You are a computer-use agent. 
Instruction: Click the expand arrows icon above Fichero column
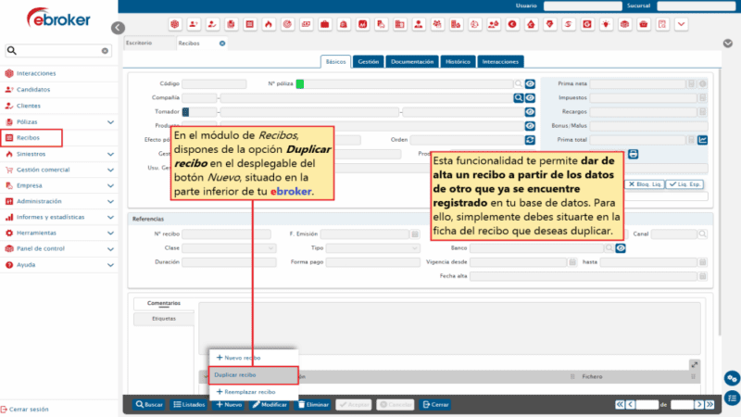(694, 364)
